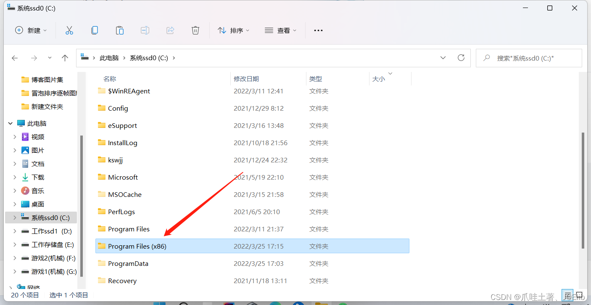Screen dimensions: 591x305
Task: Select the $WinREAgent folder name
Action: coord(129,91)
